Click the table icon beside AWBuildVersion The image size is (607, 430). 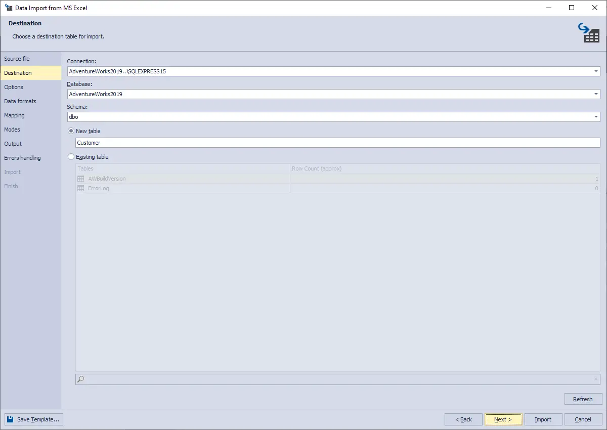(x=81, y=178)
